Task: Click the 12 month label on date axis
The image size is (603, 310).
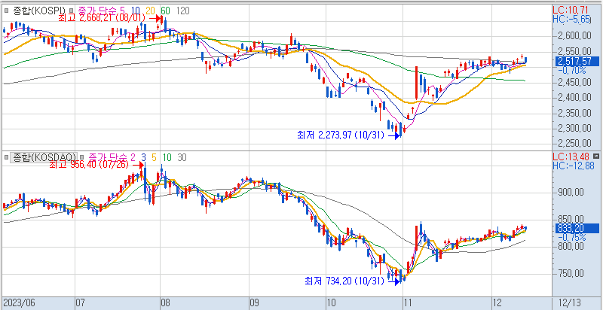Action: tap(497, 303)
